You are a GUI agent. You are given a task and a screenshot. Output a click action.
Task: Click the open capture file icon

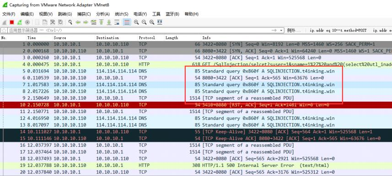coord(37,22)
